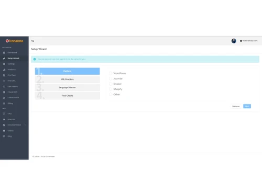The height and width of the screenshot is (196, 262).
Task: Click the Setup Wizard page heading
Action: coord(39,49)
